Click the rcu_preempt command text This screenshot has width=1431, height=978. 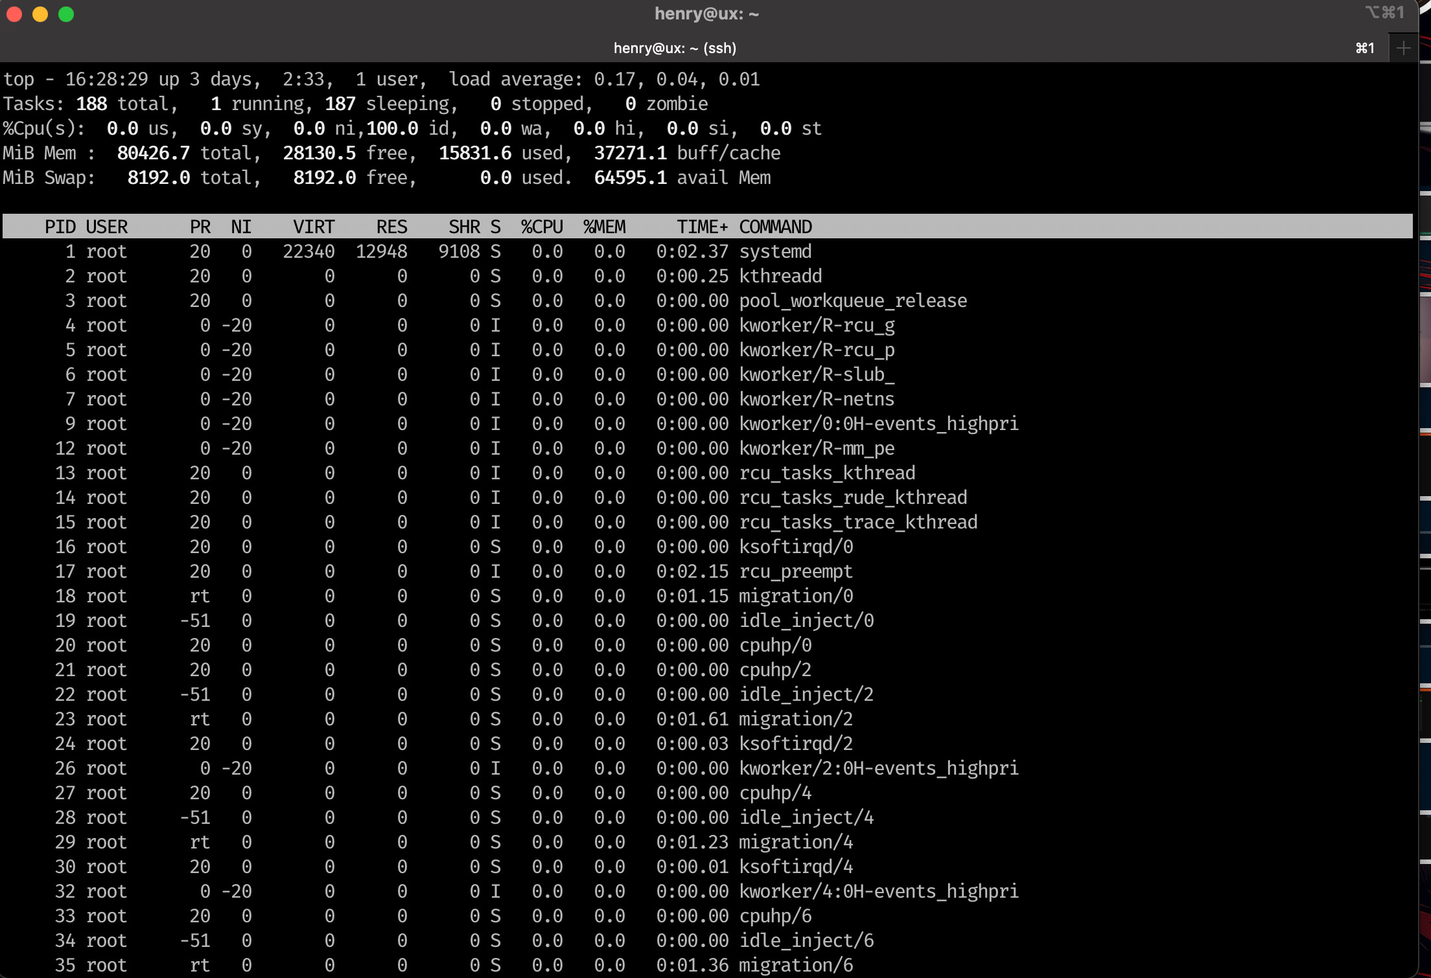pyautogui.click(x=796, y=571)
